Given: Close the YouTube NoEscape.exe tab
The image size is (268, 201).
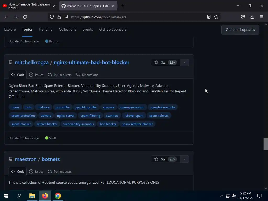Looking at the screenshot, I should pos(54,6).
